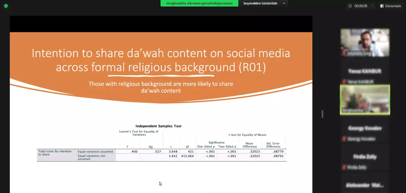The width and height of the screenshot is (406, 193).
Task: Select Georgy Kovalev's participant tile
Action: (365, 128)
